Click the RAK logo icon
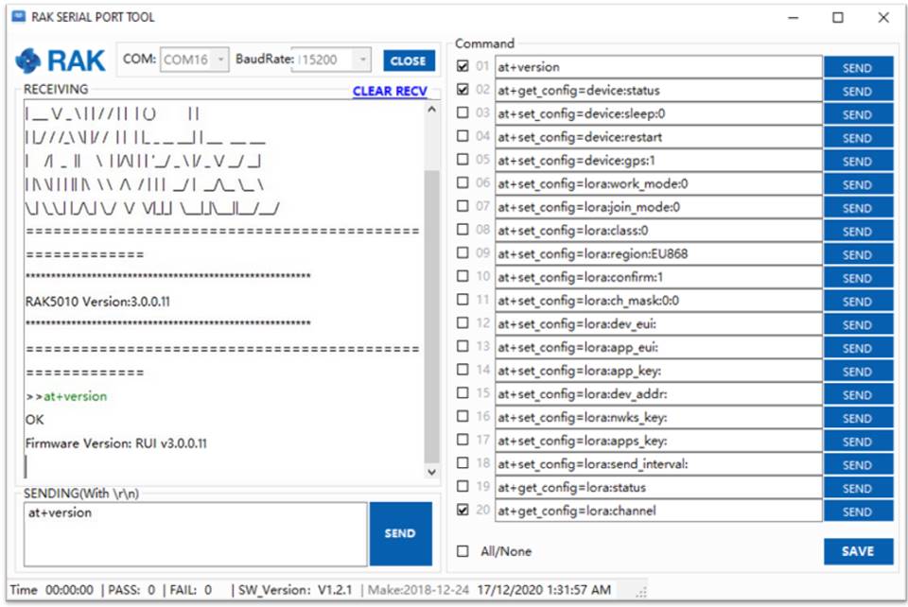 pyautogui.click(x=27, y=61)
